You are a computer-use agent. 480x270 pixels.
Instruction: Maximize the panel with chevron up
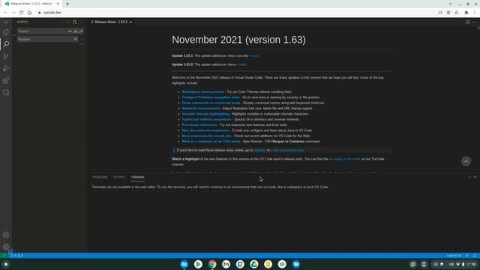click(469, 177)
